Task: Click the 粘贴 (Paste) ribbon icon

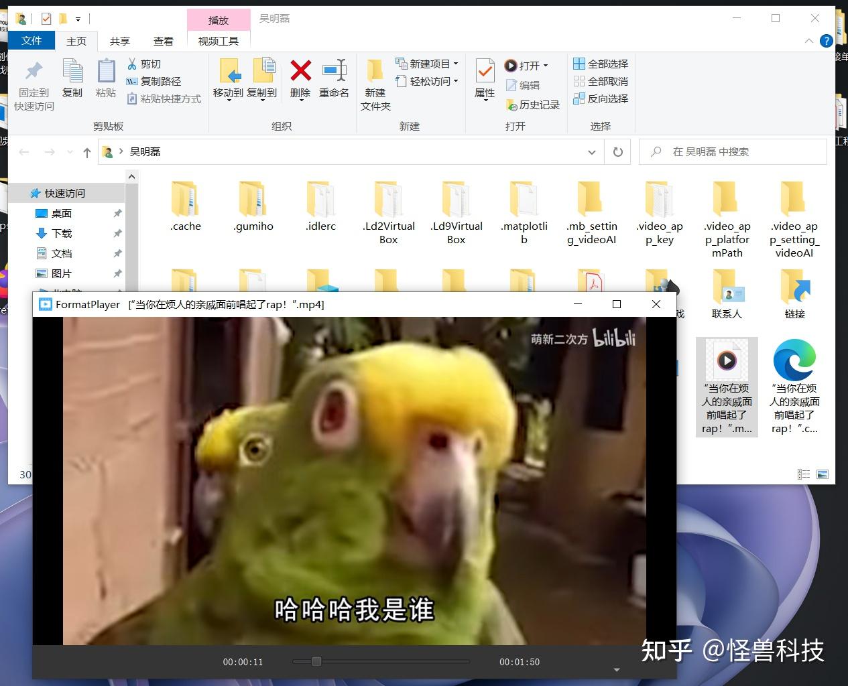Action: pos(105,80)
